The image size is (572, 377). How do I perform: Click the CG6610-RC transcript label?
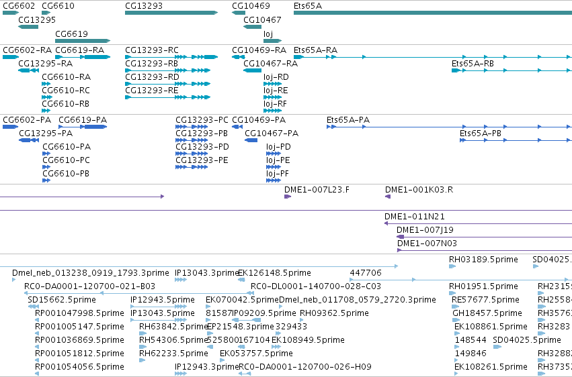(x=66, y=91)
